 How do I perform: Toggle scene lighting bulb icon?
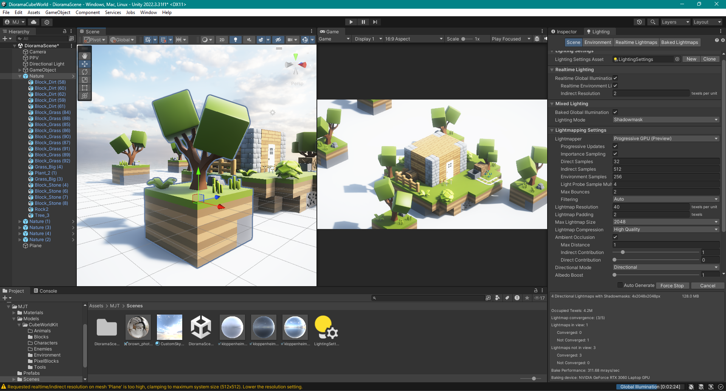point(235,40)
